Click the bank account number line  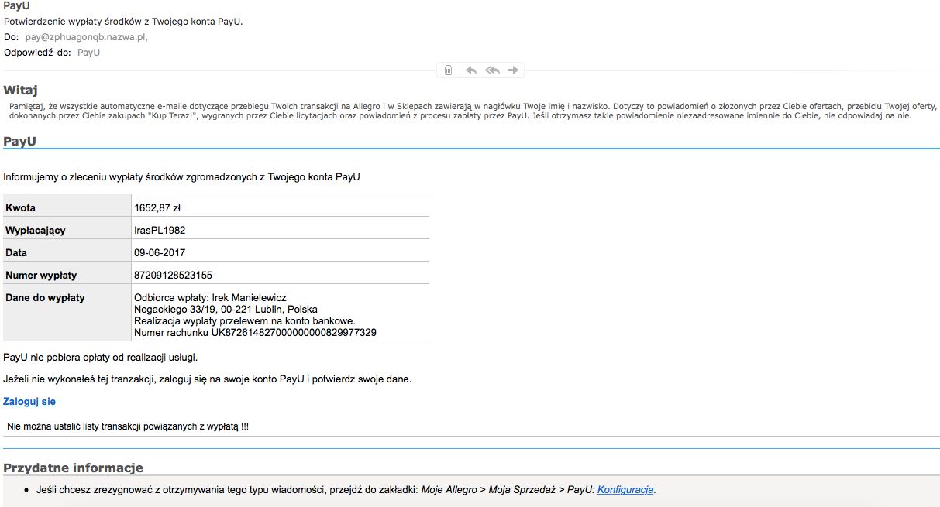coord(255,333)
